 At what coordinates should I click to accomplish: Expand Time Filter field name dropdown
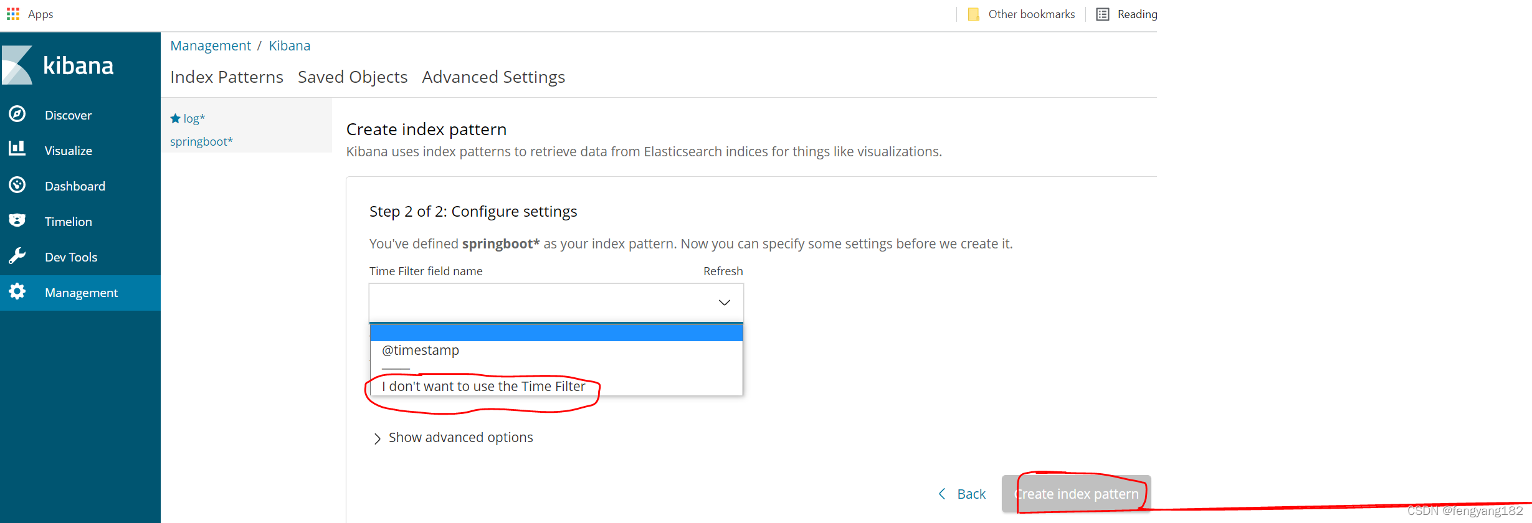pos(556,303)
